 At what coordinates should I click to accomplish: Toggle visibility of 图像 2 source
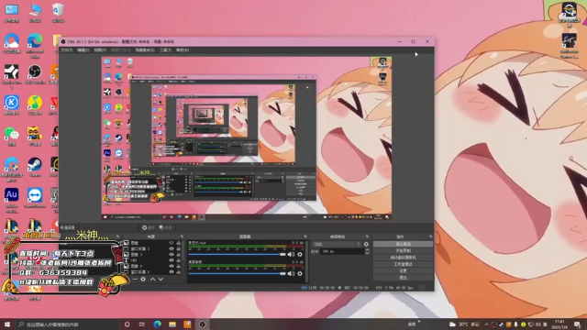click(172, 266)
